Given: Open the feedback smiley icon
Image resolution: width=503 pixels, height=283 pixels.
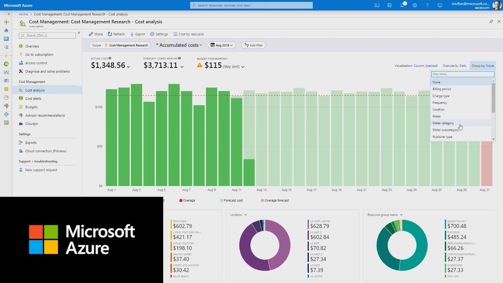Looking at the screenshot, I should pos(440,5).
